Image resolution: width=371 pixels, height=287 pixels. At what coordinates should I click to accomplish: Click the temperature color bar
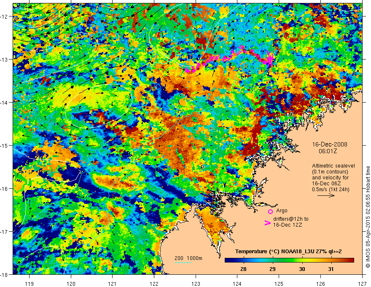click(289, 260)
